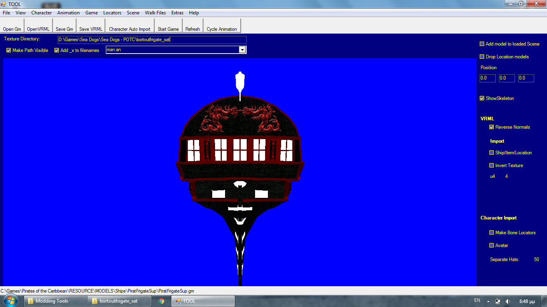This screenshot has width=547, height=307.
Task: Click the Open Gm toolbar button
Action: [12, 26]
